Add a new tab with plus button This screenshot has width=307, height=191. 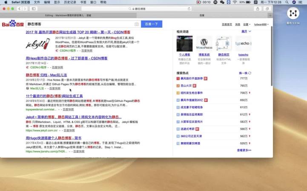(x=270, y=15)
